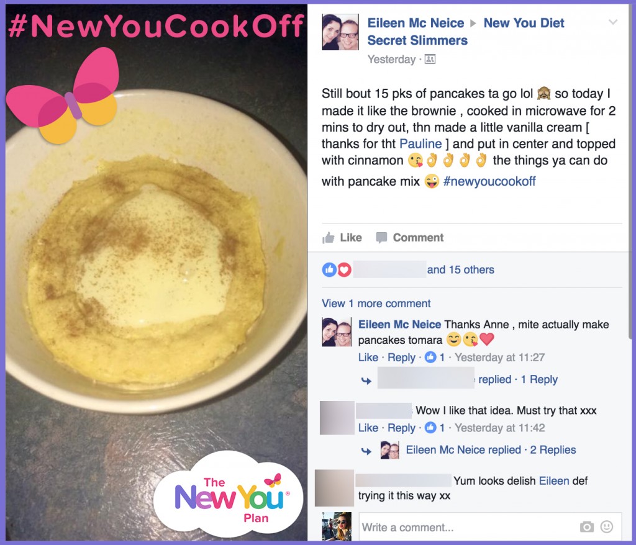Click the reply arrow icon before Eileen's reply
636x545 pixels.
[x=366, y=451]
